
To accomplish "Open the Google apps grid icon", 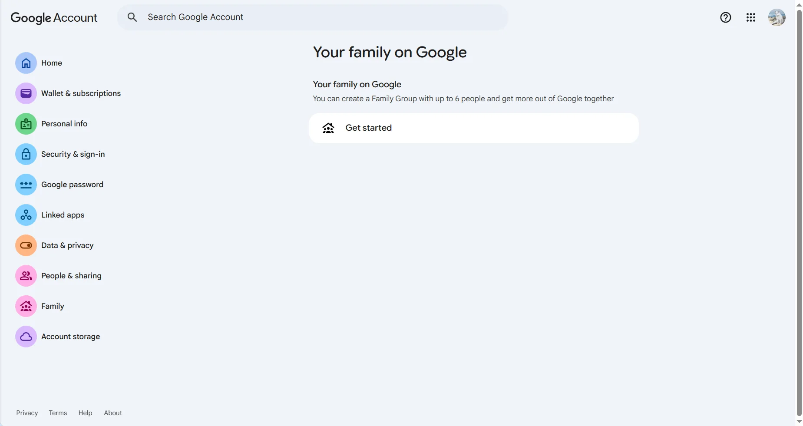I will pos(751,17).
